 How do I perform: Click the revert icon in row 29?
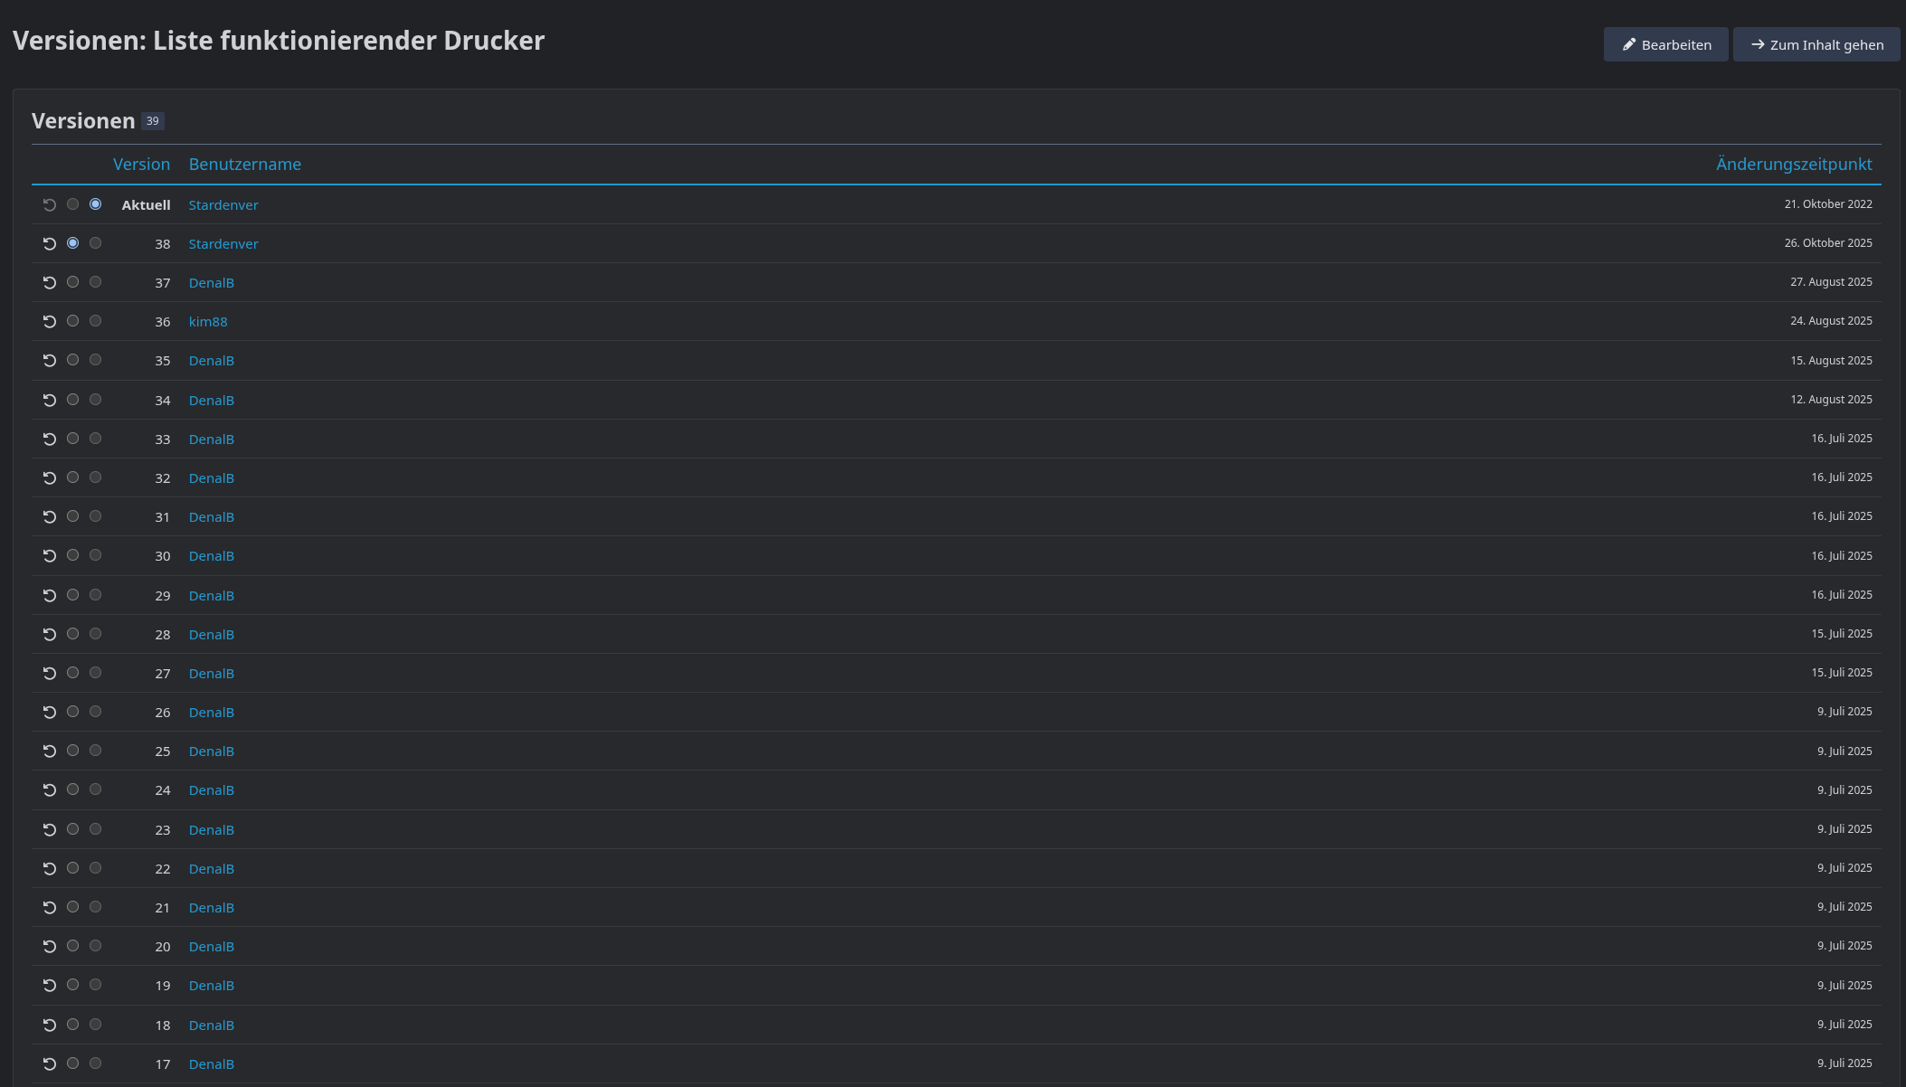tap(50, 596)
